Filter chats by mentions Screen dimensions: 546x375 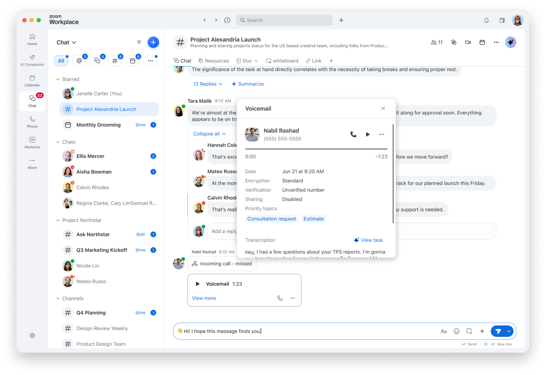click(x=79, y=61)
